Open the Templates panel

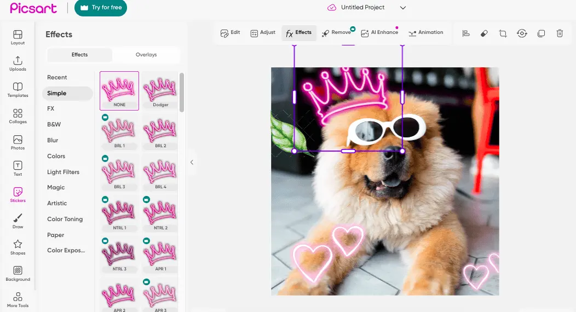[x=18, y=90]
